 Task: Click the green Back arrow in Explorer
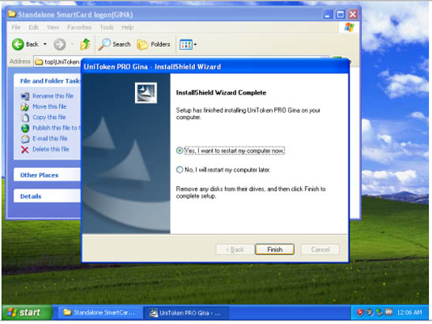point(18,44)
